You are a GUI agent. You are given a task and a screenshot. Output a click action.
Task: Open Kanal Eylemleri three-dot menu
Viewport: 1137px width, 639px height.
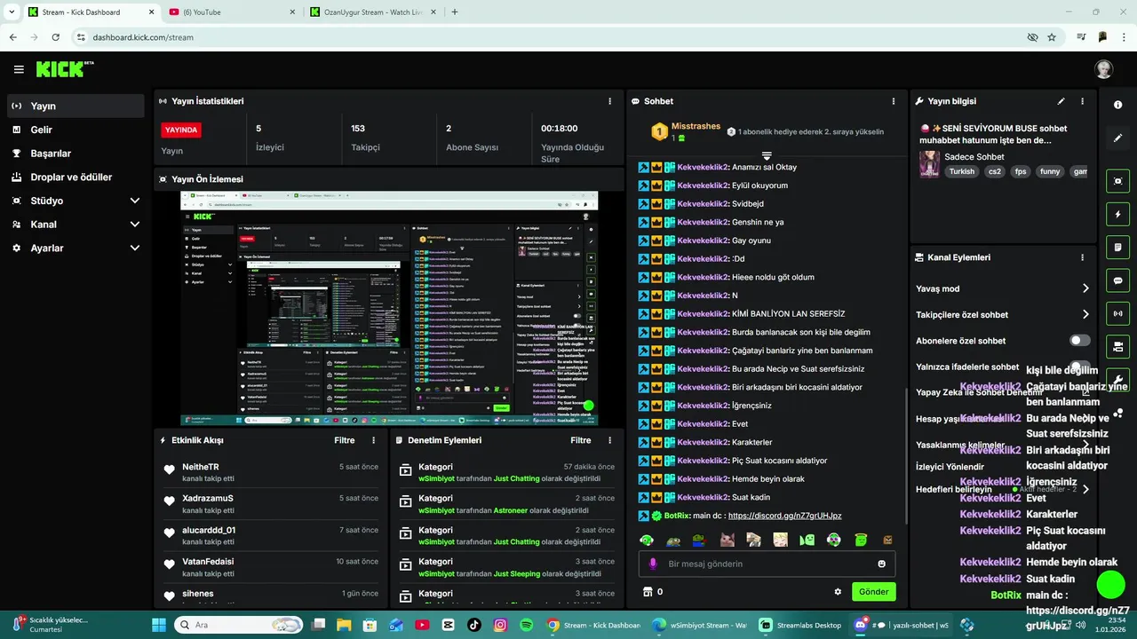pos(1082,257)
